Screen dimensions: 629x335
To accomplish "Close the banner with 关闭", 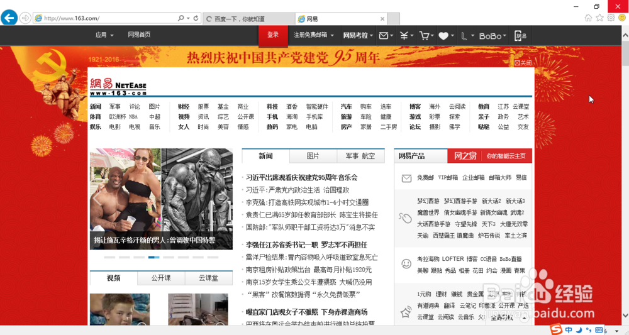I will click(523, 63).
